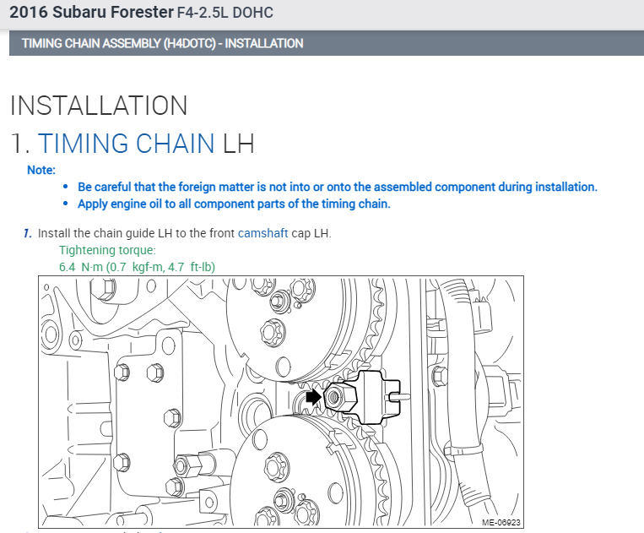The image size is (644, 533).
Task: Click the ME-06923 figure reference label
Action: (501, 522)
